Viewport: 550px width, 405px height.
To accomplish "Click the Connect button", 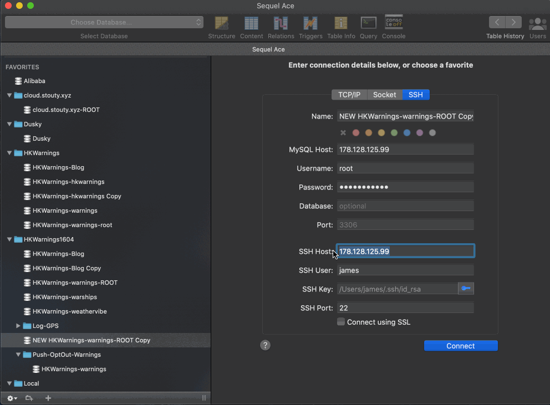I will pyautogui.click(x=461, y=346).
